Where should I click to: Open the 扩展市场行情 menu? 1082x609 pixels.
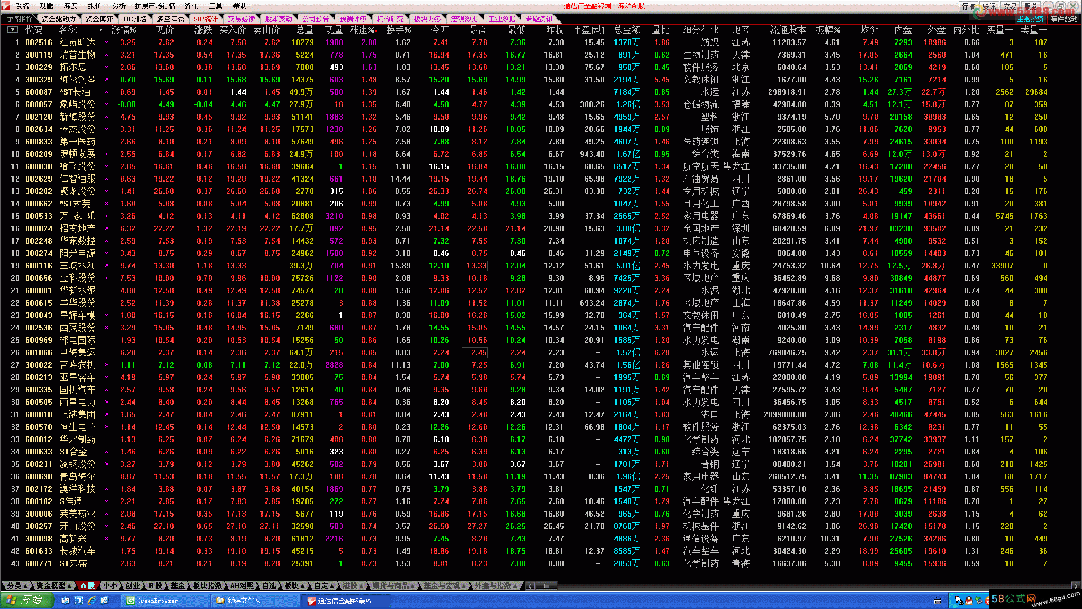click(x=155, y=6)
